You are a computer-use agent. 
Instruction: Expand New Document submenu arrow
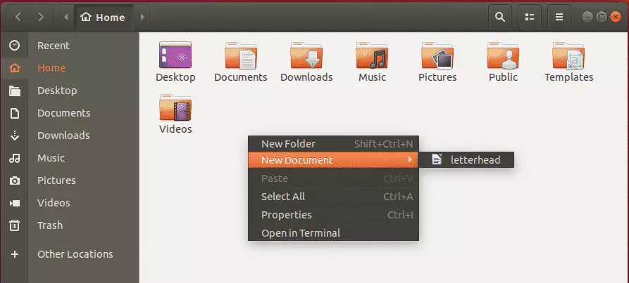point(409,160)
